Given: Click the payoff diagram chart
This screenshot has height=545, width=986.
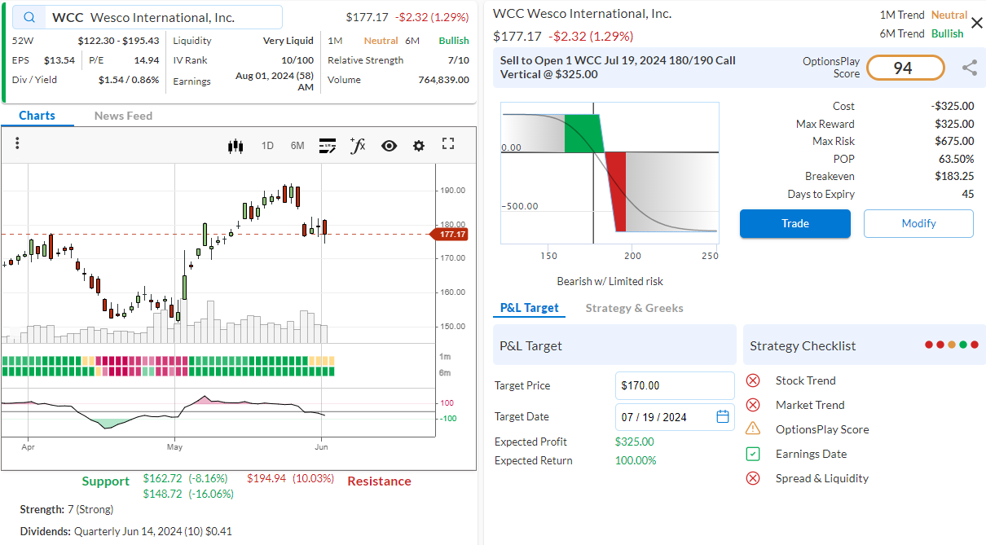Looking at the screenshot, I should click(610, 172).
